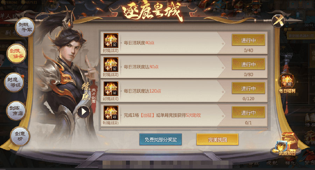The height and width of the screenshot is (170, 315).
Task: Click the 80点 task reward icon
Action: (x=111, y=64)
